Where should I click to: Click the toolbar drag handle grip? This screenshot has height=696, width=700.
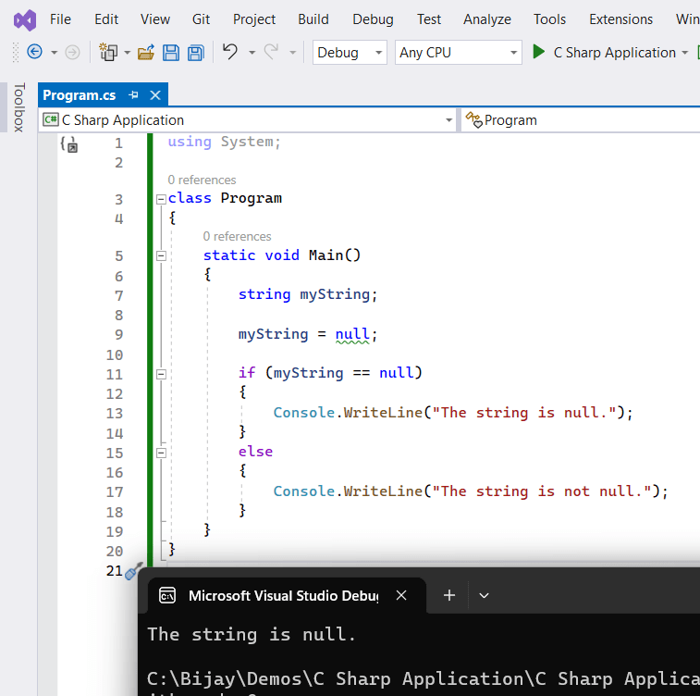pyautogui.click(x=16, y=52)
